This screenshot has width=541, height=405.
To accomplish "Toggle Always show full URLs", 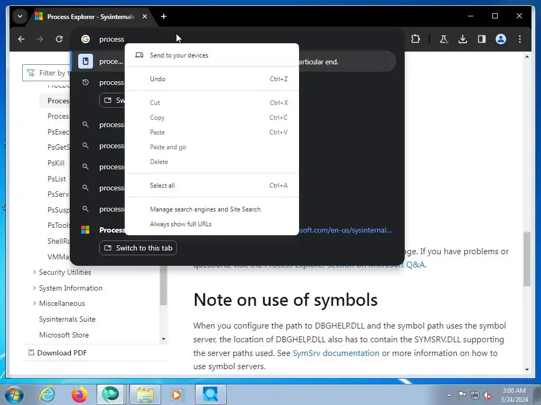I will coord(211,224).
